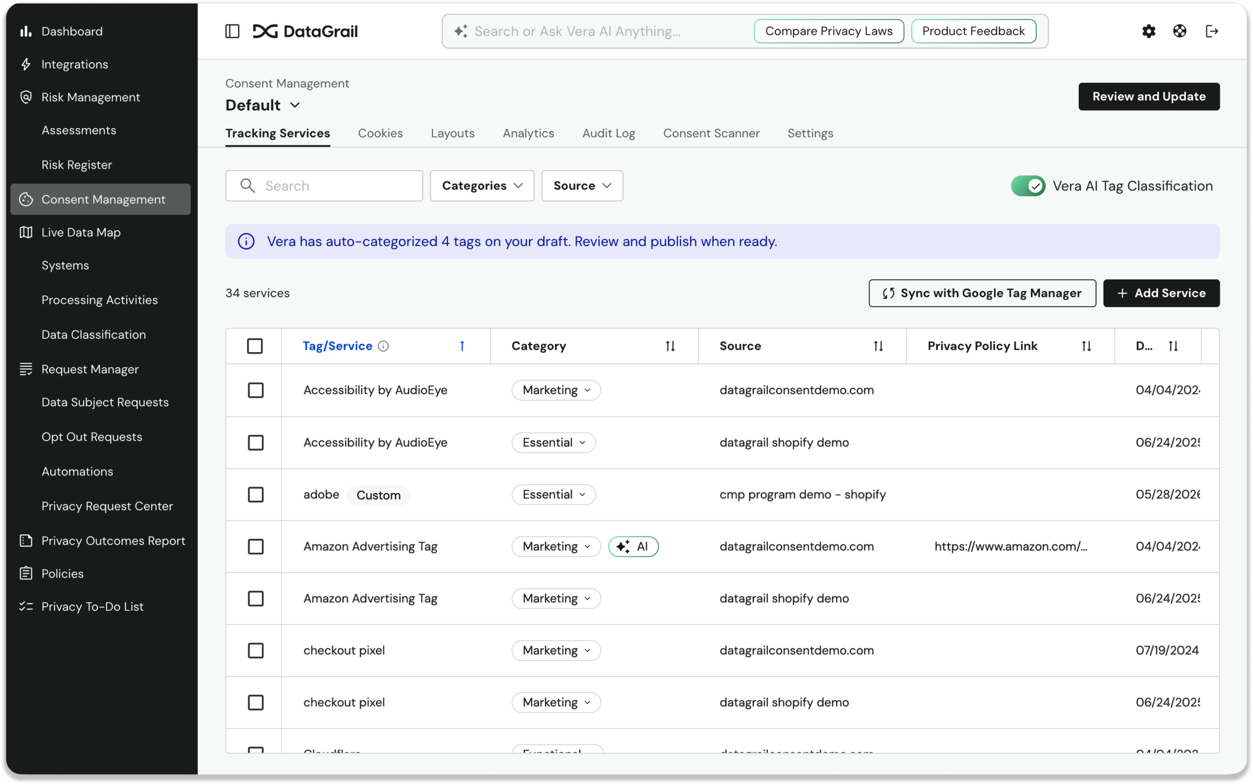Check Accessibility by AudioEye datagrailconsentdemo.com row
The width and height of the screenshot is (1253, 784).
(255, 390)
